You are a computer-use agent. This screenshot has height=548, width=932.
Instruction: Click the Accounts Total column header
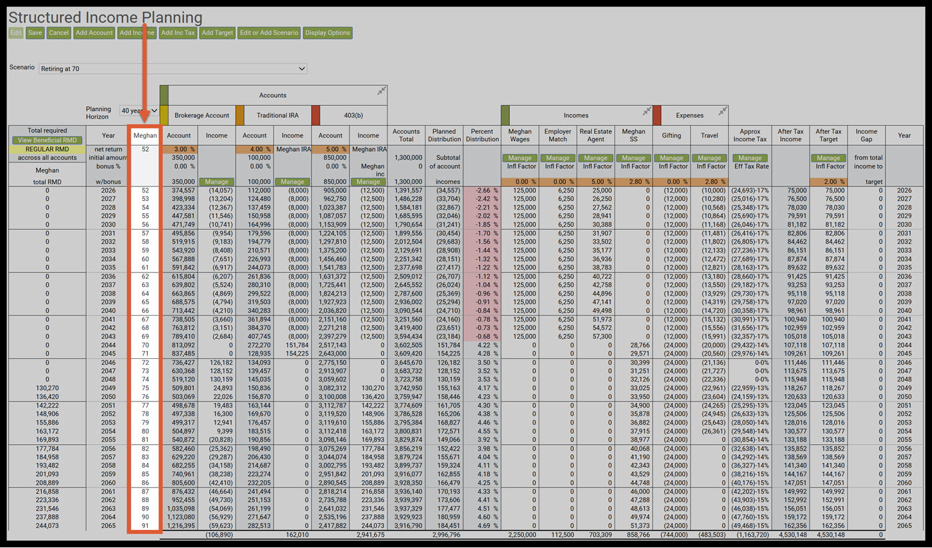406,135
